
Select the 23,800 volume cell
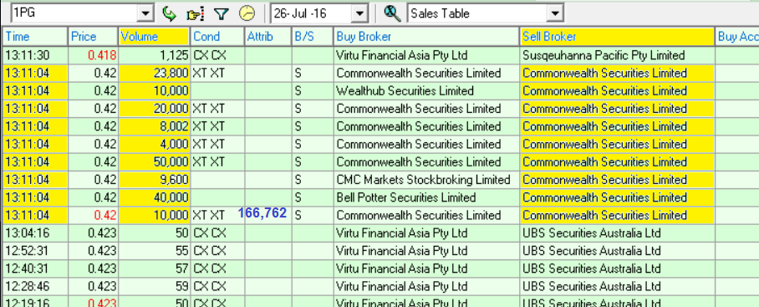[154, 73]
